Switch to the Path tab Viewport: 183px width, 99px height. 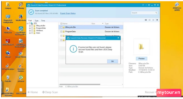pos(30,21)
